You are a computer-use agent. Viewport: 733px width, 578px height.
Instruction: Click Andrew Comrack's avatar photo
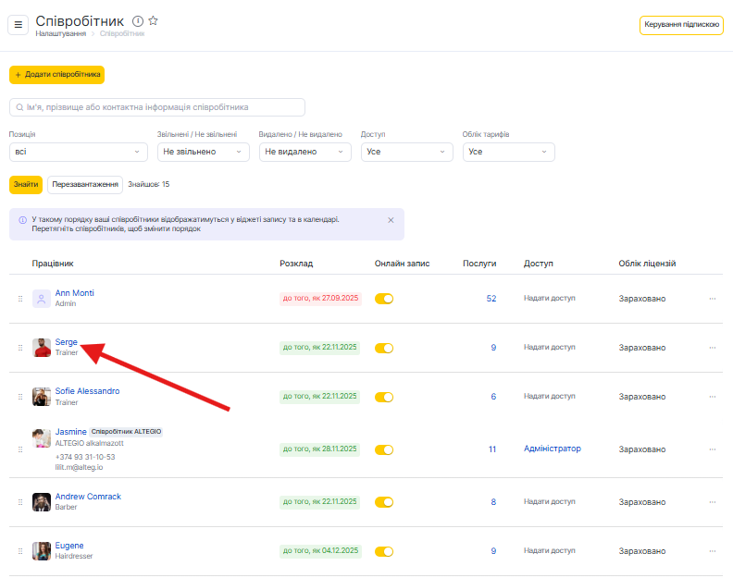[41, 502]
